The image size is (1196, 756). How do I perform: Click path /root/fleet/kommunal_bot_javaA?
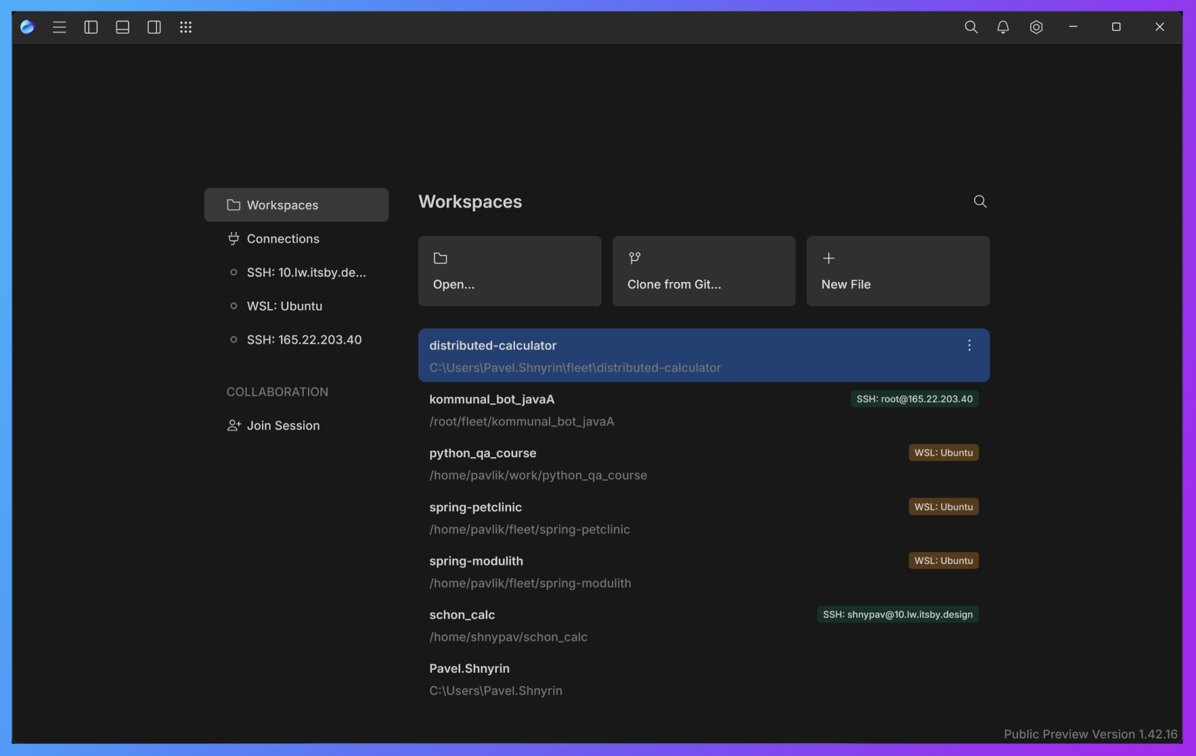pos(522,421)
